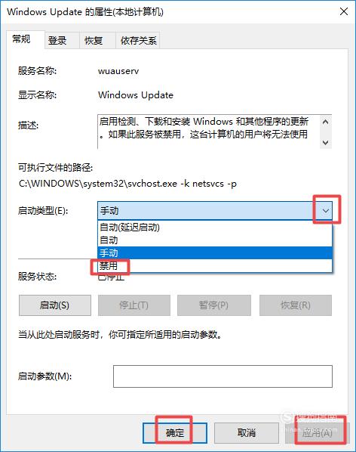
Task: Click the description box scroll up arrow
Action: point(326,122)
